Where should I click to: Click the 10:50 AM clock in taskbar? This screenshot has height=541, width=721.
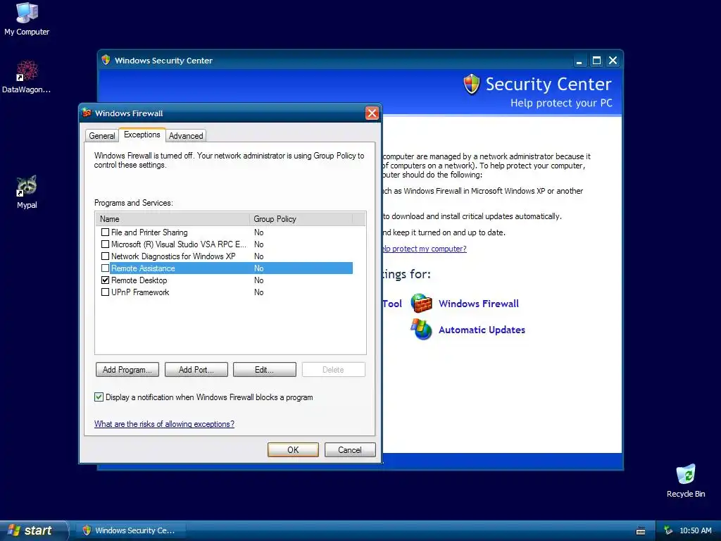pos(696,531)
